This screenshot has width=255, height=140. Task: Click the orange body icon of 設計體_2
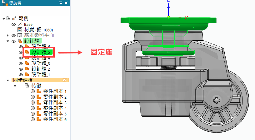[x=27, y=69]
